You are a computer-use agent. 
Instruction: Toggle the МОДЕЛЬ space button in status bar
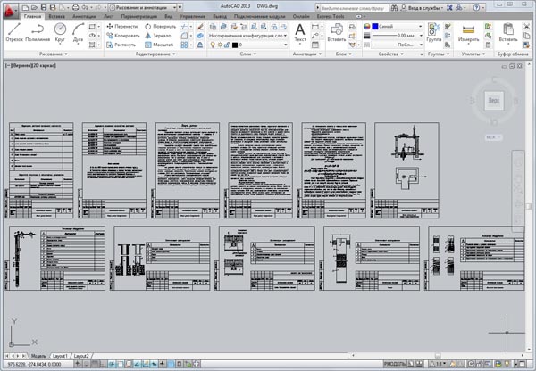pos(394,366)
